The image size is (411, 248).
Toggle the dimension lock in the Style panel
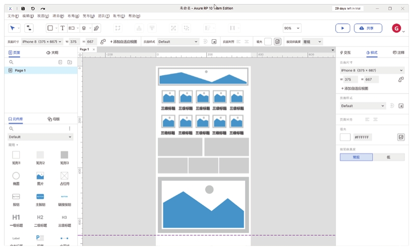[x=401, y=80]
